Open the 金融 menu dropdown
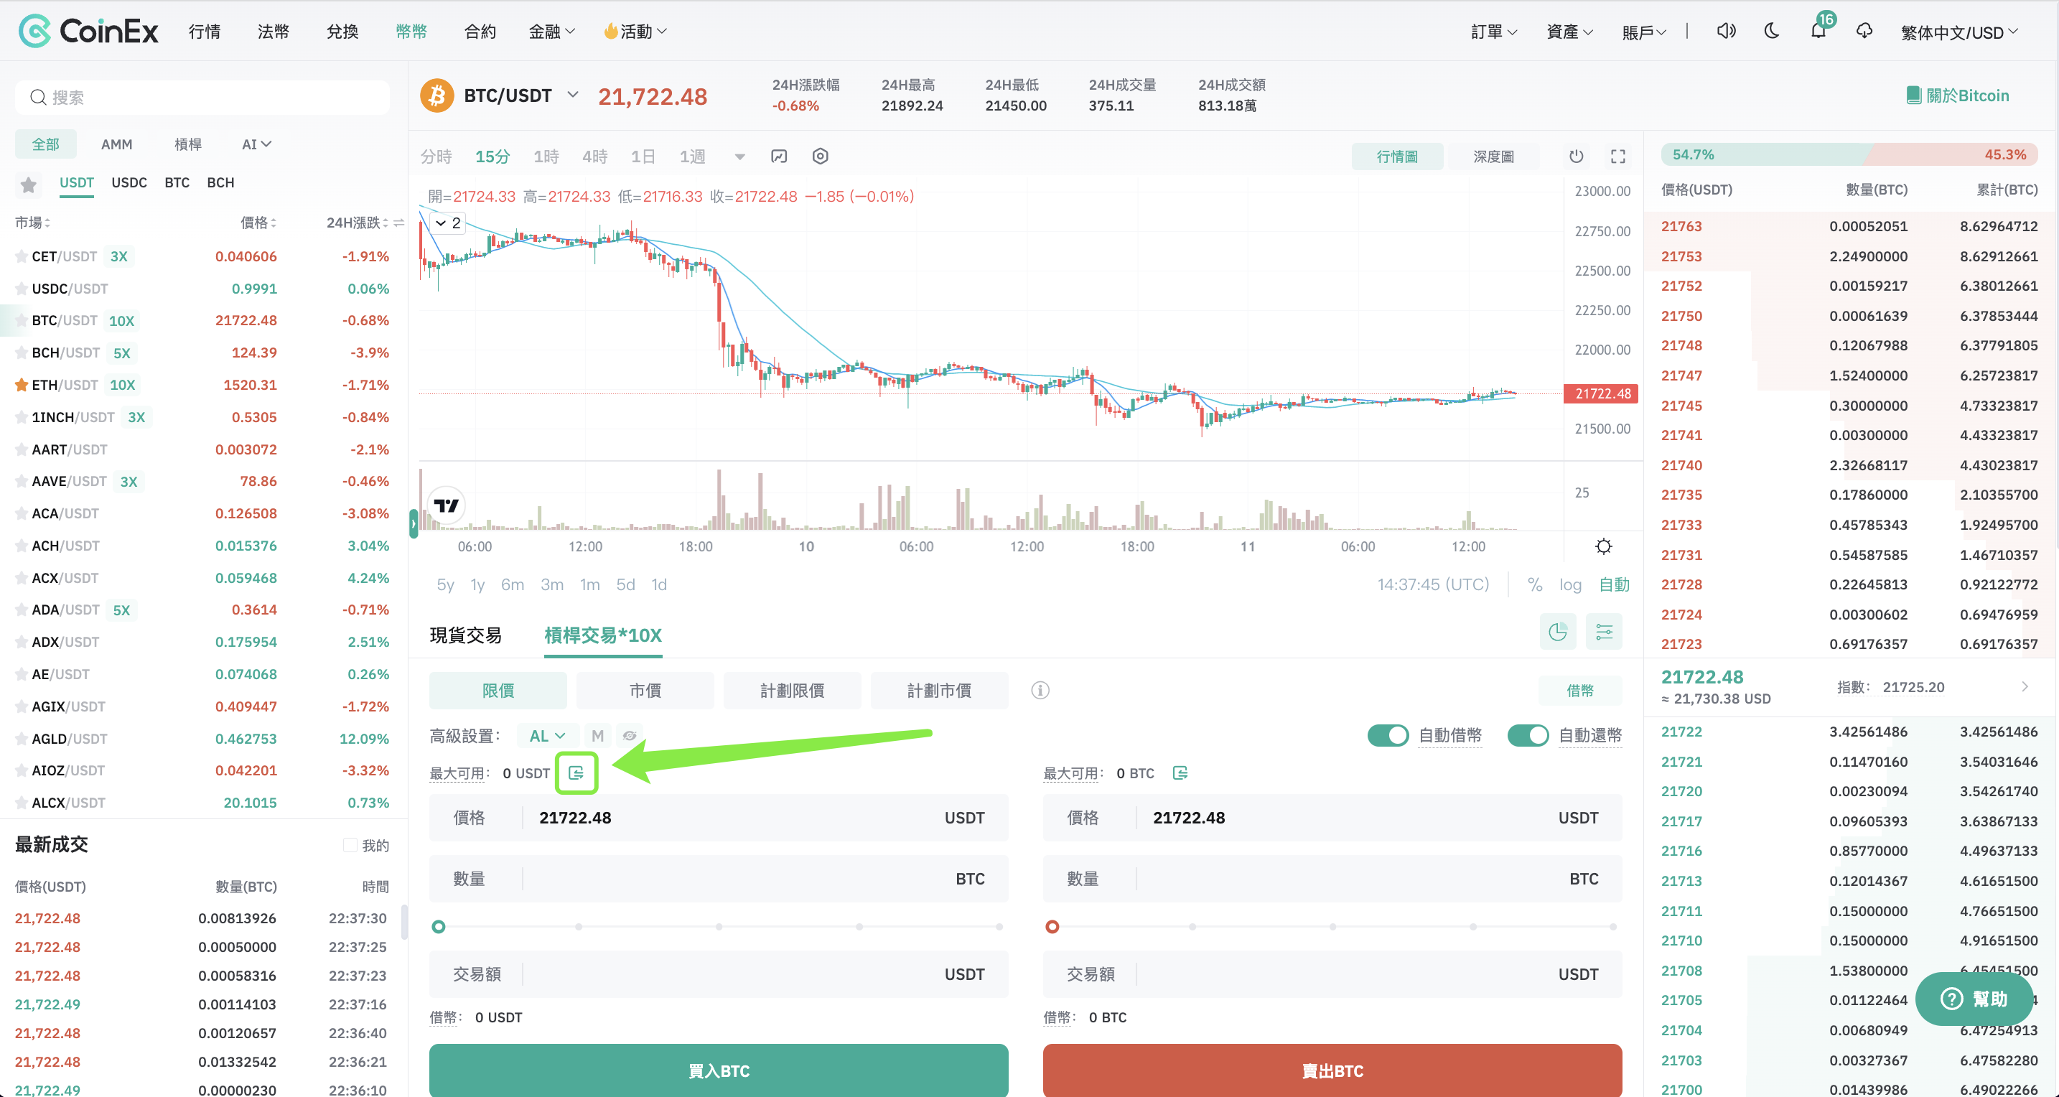This screenshot has height=1097, width=2059. click(x=551, y=31)
